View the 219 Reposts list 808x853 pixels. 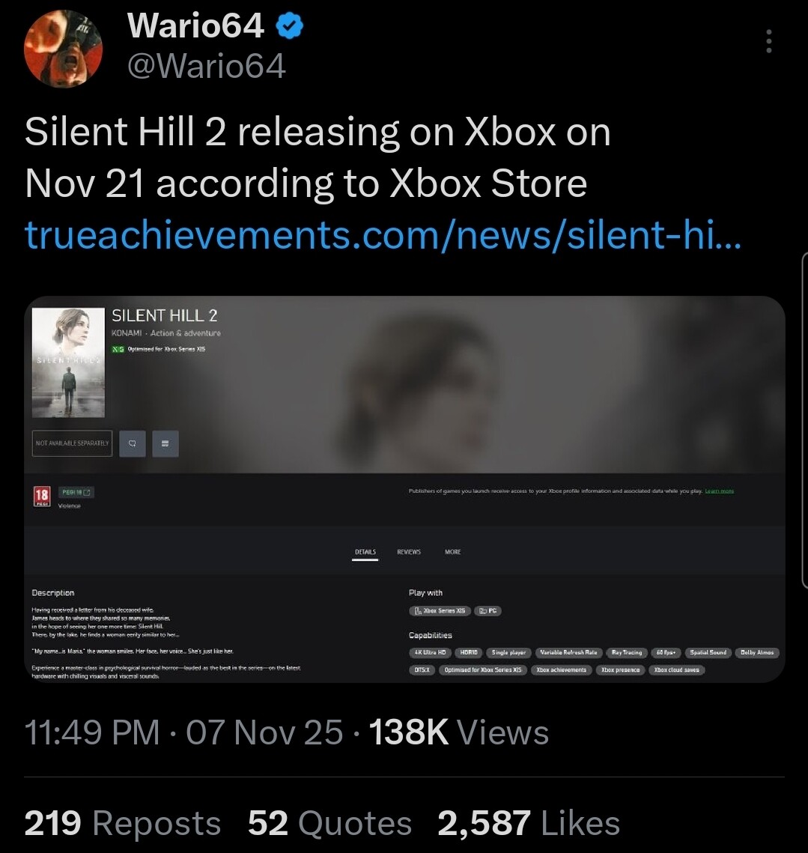(123, 823)
